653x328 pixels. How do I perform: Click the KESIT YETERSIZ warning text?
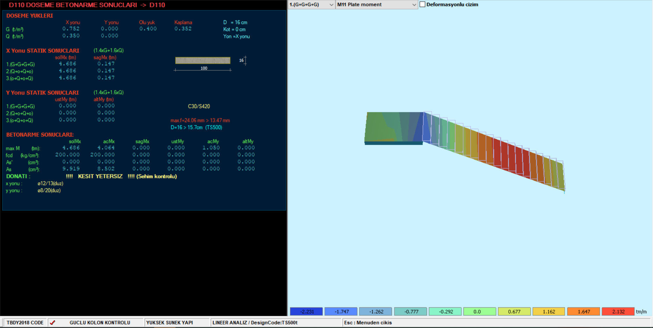point(100,176)
